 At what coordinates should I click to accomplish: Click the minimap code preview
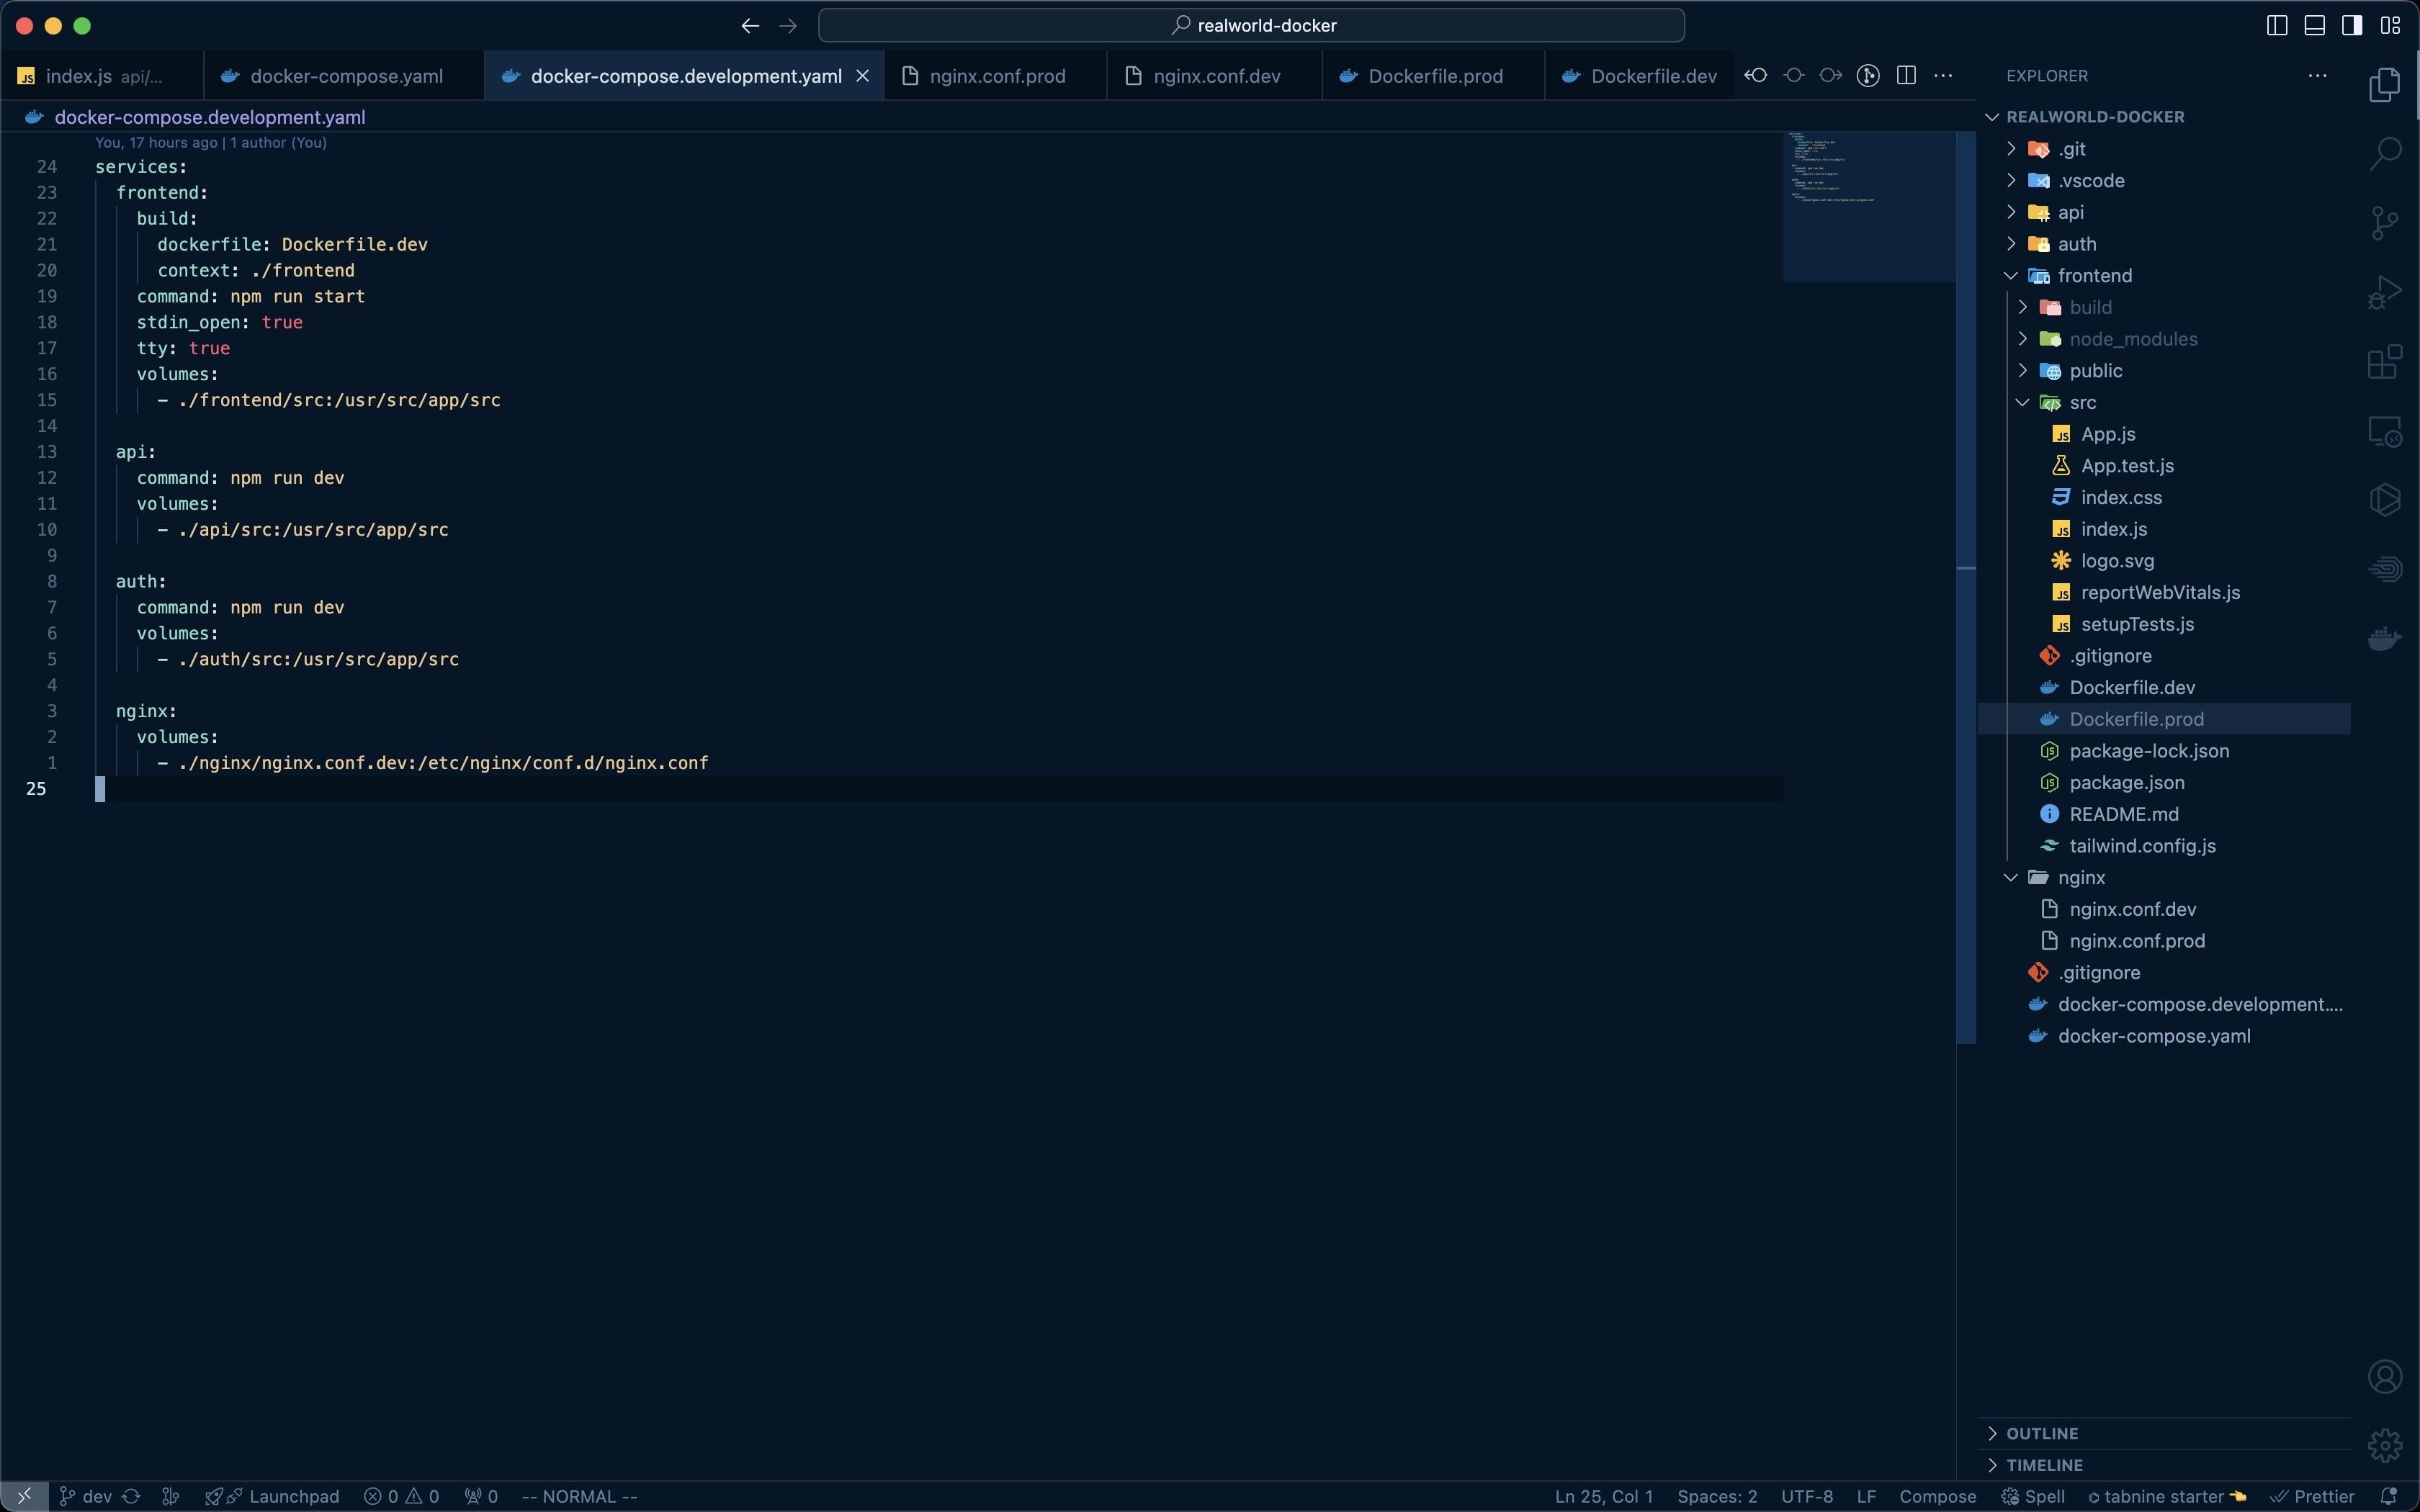pyautogui.click(x=1868, y=206)
